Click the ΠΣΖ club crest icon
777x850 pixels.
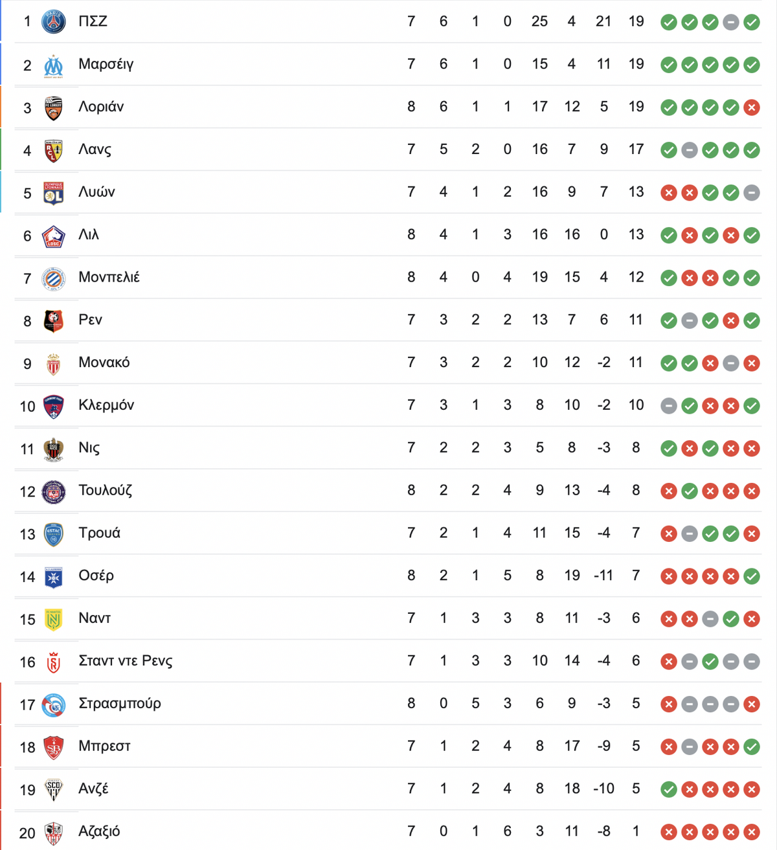54,22
